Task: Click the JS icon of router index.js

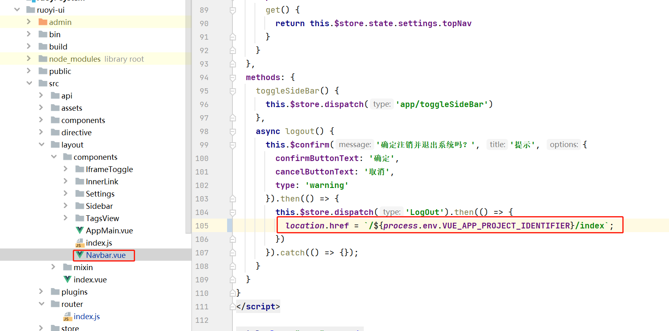Action: click(x=68, y=316)
